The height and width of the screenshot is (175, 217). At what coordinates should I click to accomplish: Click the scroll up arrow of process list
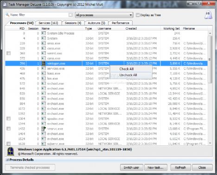tap(210, 33)
